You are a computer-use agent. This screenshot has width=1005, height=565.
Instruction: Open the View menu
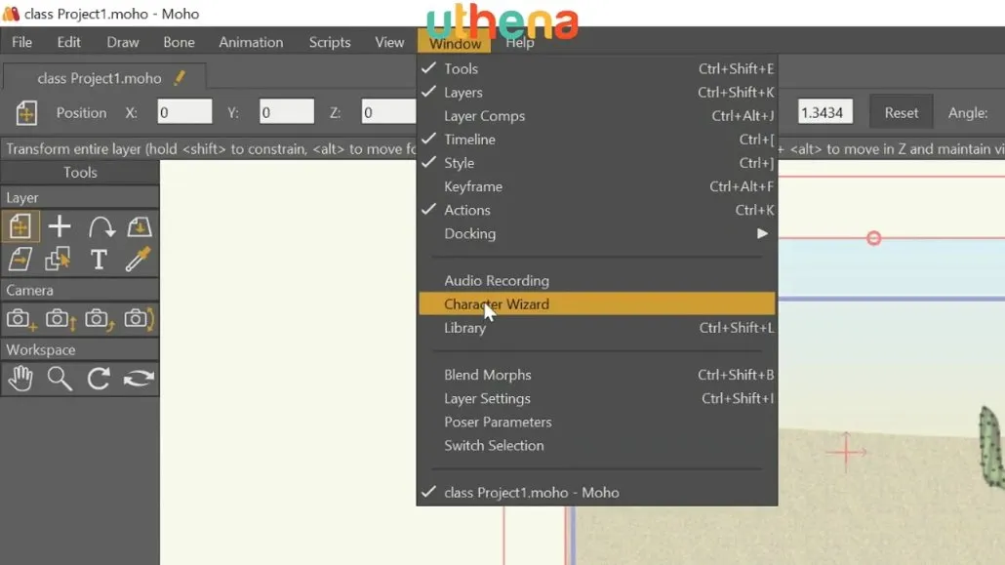[389, 42]
